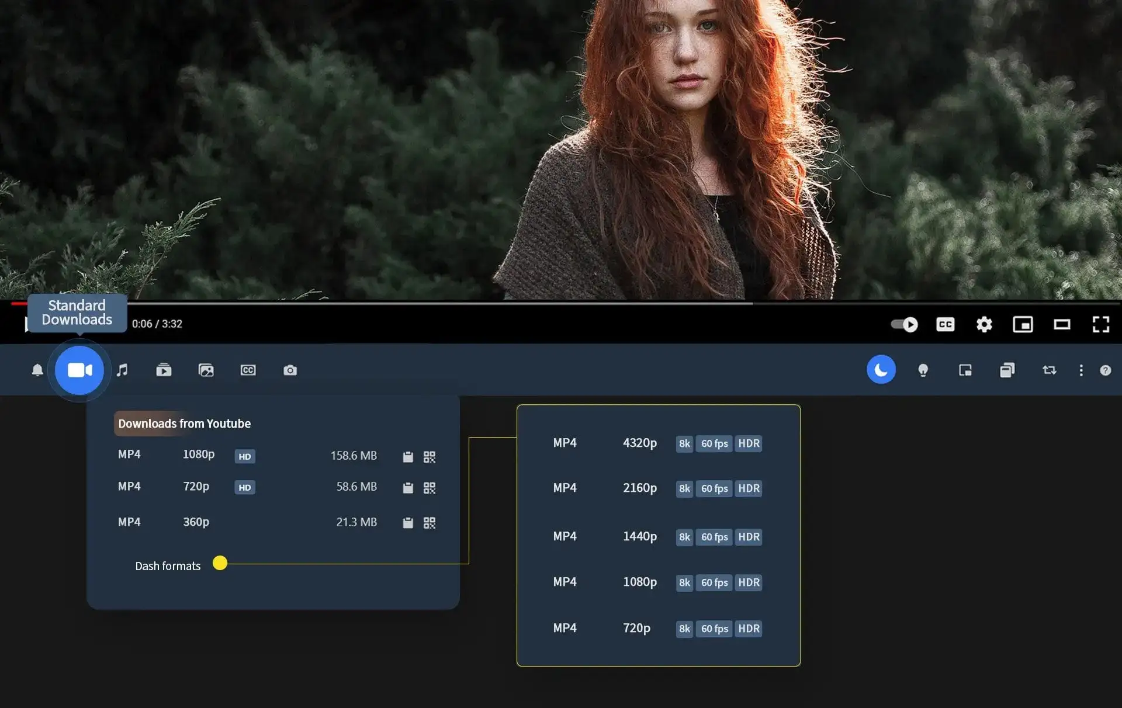The height and width of the screenshot is (708, 1122).
Task: Show QR code for the 360p download
Action: tap(430, 522)
